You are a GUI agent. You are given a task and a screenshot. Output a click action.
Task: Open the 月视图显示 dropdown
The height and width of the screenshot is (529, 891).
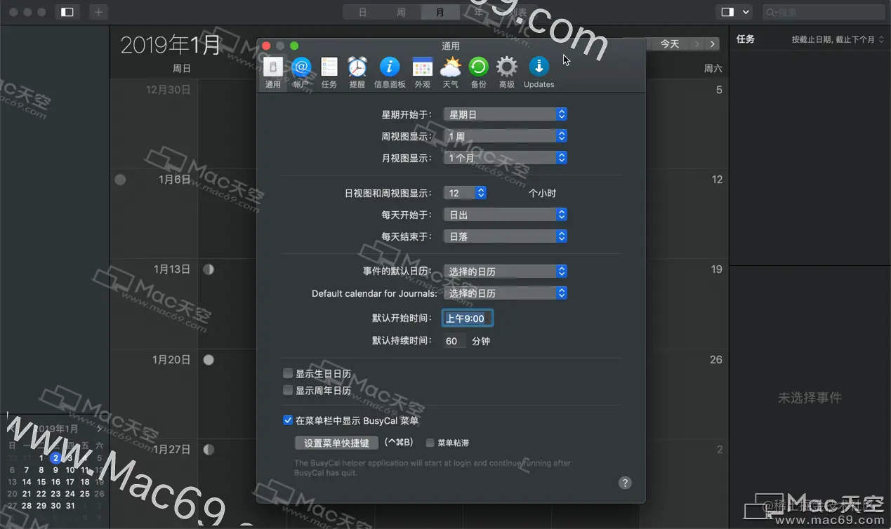[506, 158]
